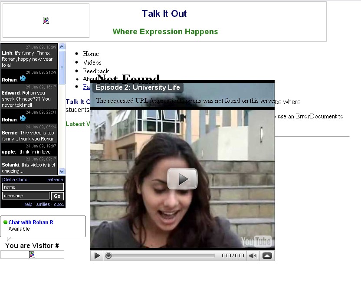The image size is (361, 281).
Task: Click the small play button in video controls
Action: [x=97, y=256]
